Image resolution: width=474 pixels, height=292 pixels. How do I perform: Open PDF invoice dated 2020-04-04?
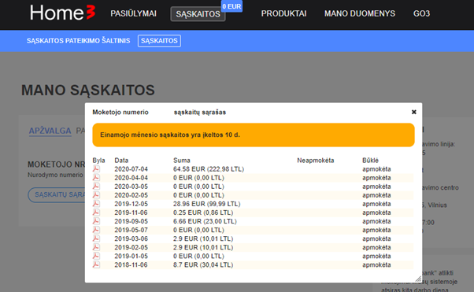[x=96, y=177]
